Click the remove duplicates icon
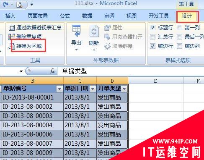 pyautogui.click(x=12, y=37)
